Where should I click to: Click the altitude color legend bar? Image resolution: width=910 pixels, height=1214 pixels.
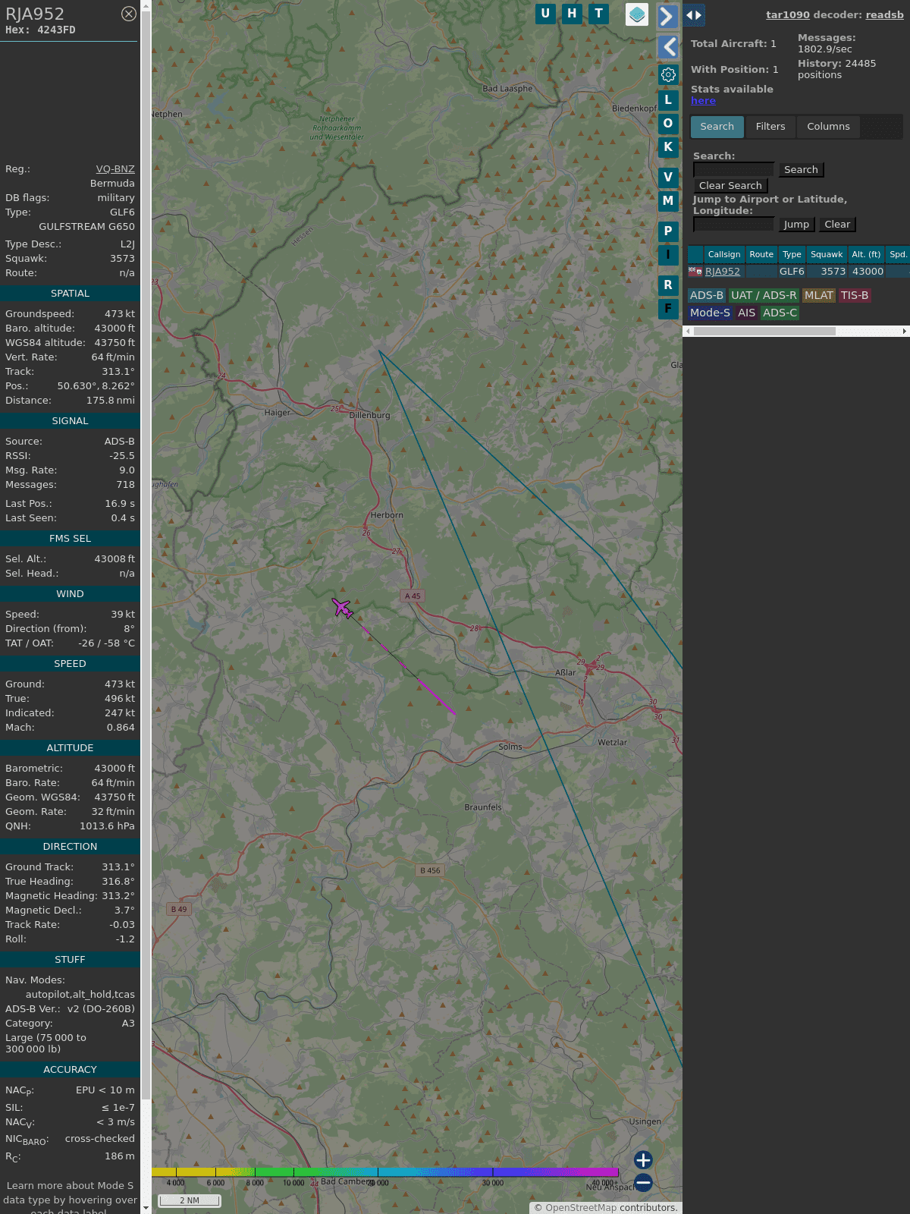point(385,1172)
